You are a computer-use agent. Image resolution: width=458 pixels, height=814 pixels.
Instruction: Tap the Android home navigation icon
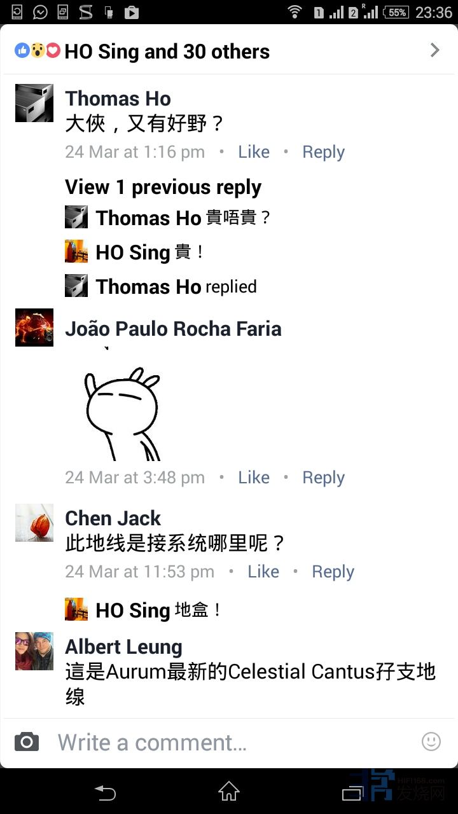(x=229, y=792)
